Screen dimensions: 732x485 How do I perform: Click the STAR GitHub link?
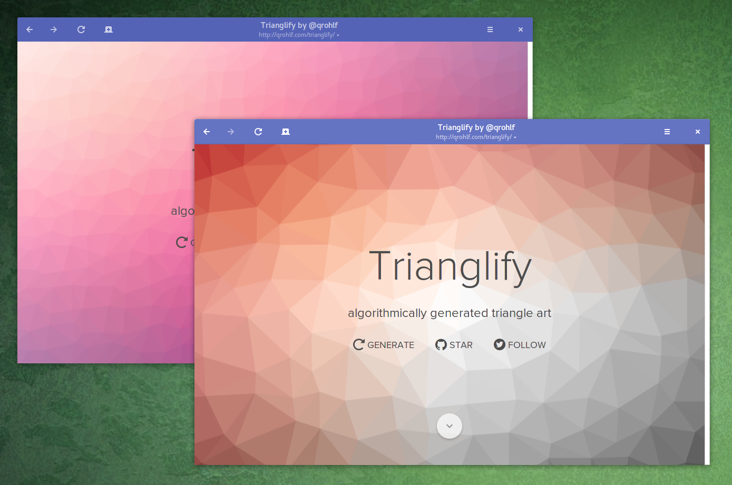click(x=454, y=345)
